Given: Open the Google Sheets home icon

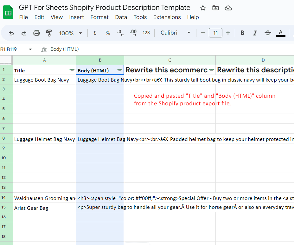Looking at the screenshot, I should coord(8,12).
